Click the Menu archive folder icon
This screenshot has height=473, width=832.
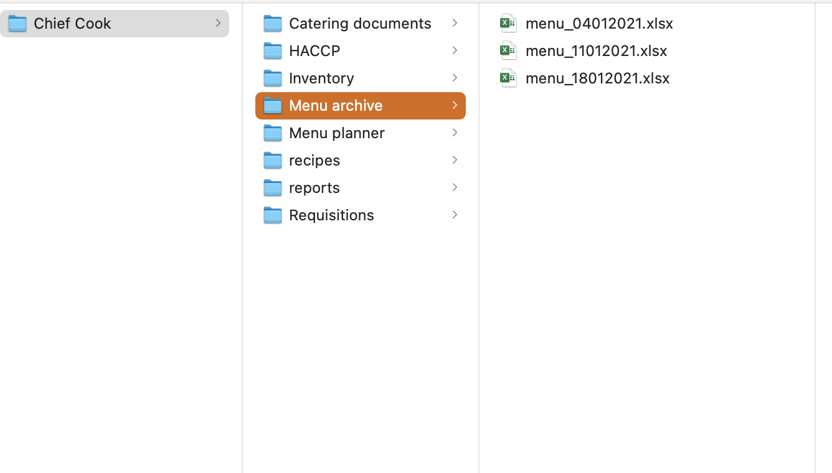tap(273, 106)
